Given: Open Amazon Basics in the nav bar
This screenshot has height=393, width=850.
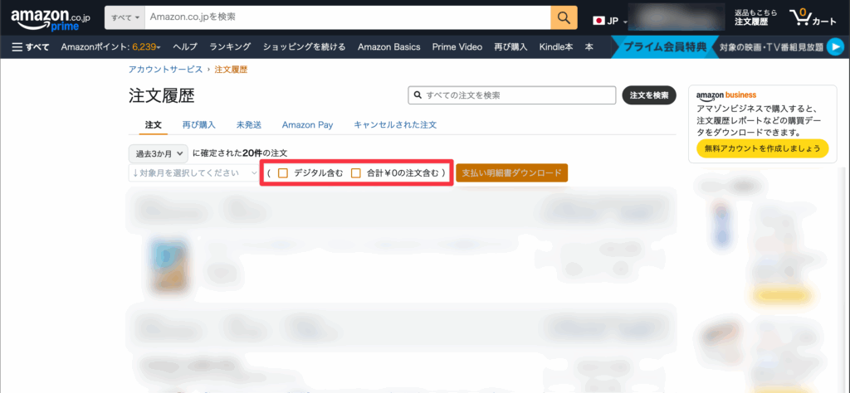Looking at the screenshot, I should coord(388,47).
